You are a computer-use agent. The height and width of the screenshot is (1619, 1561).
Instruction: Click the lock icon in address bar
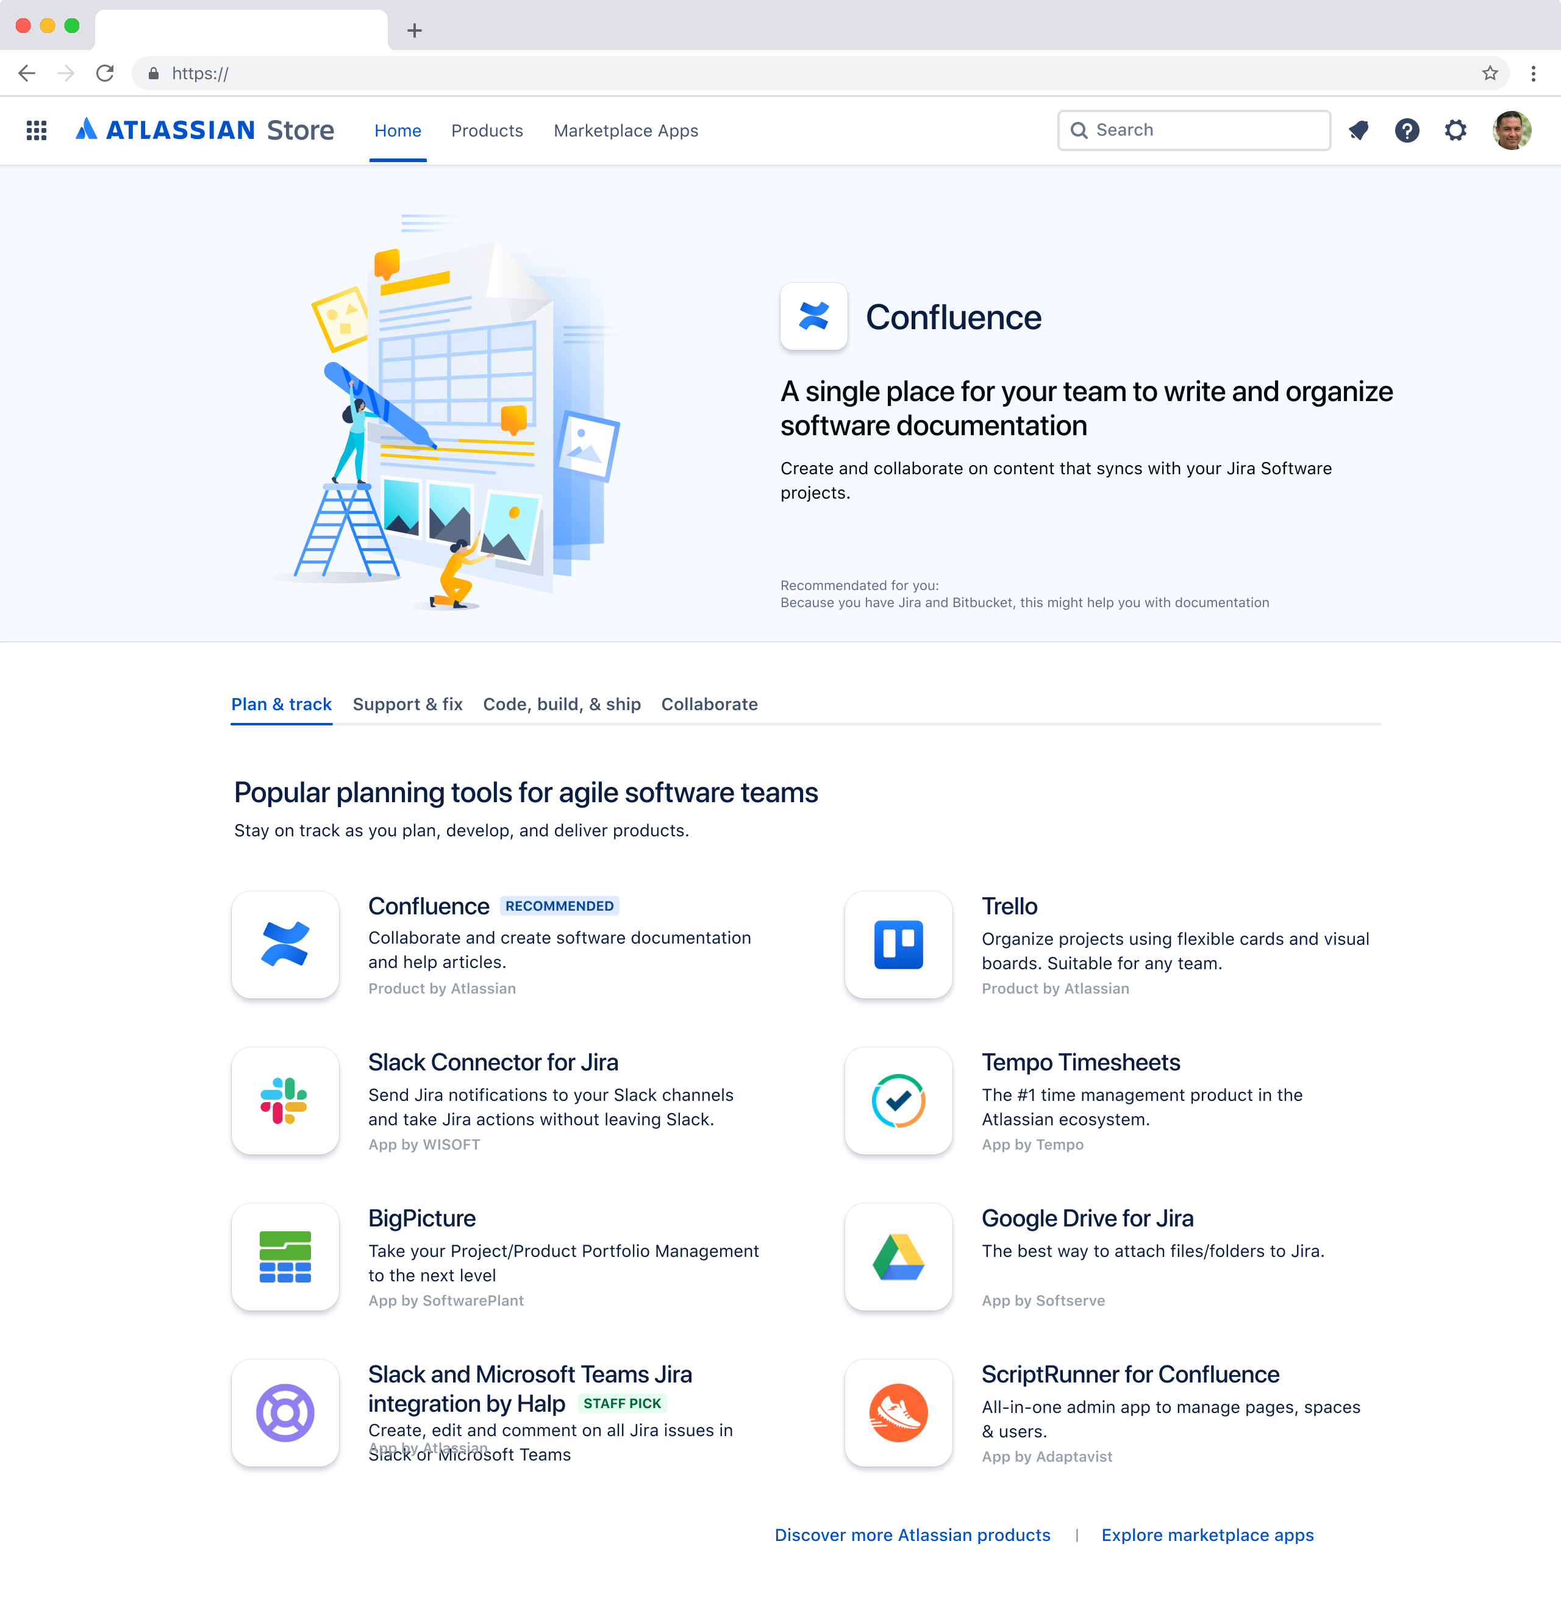click(x=153, y=74)
